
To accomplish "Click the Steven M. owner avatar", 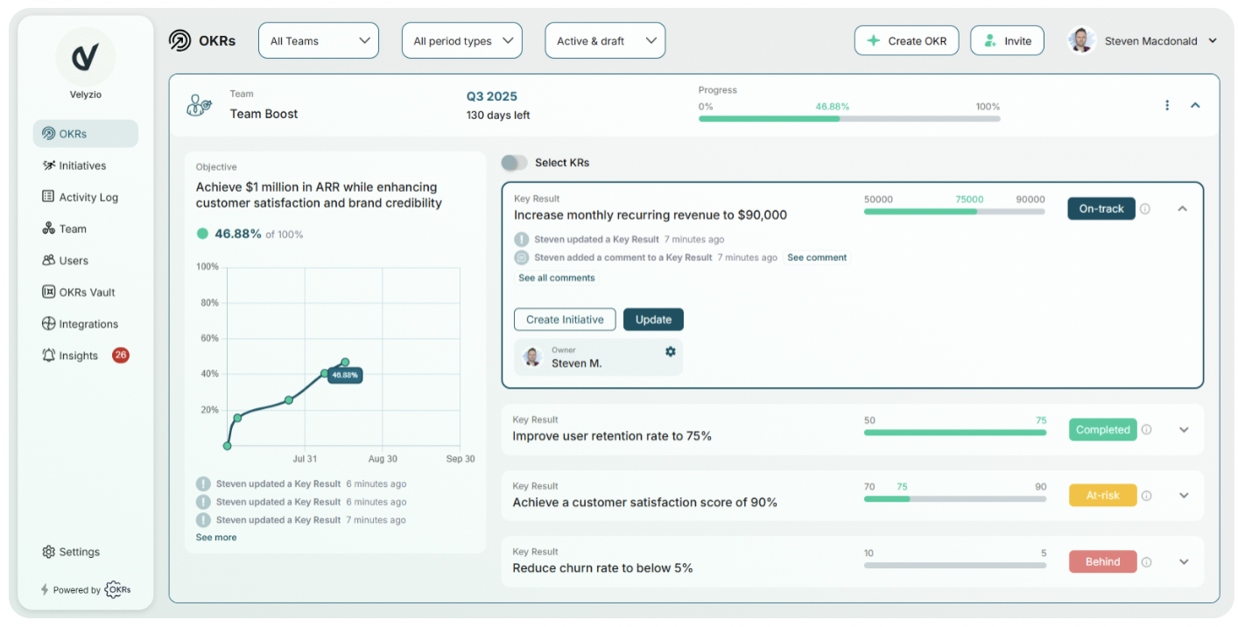I will [532, 357].
